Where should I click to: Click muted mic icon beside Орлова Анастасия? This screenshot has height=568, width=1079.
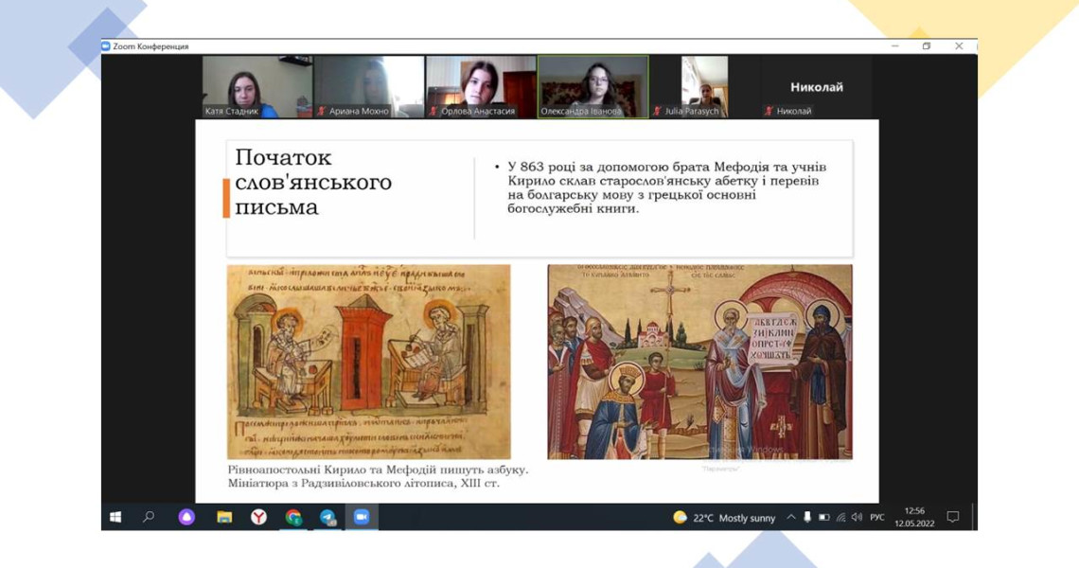click(x=433, y=111)
